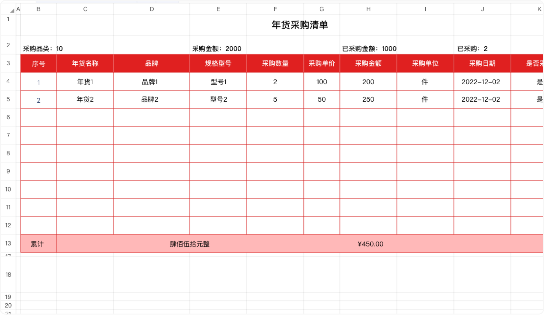The width and height of the screenshot is (544, 315).
Task: Select the row 5 header number
Action: click(x=8, y=99)
